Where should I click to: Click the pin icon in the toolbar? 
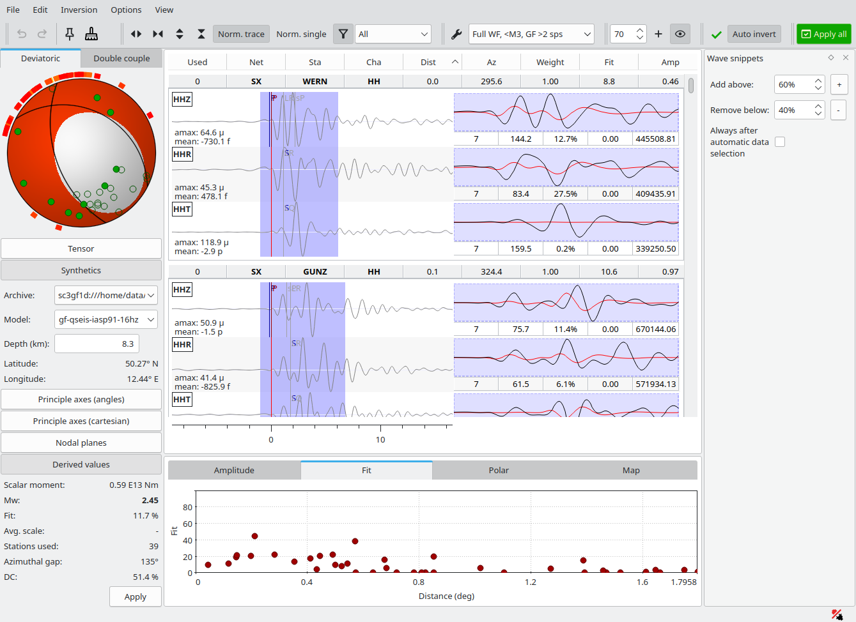tap(70, 34)
